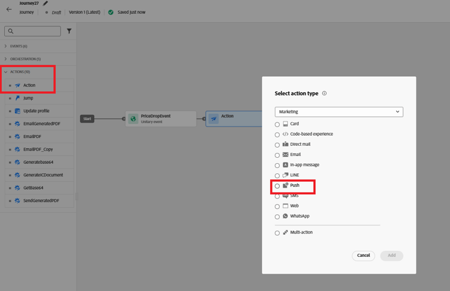Select the Code-based experience radio button
450x291 pixels.
click(277, 134)
